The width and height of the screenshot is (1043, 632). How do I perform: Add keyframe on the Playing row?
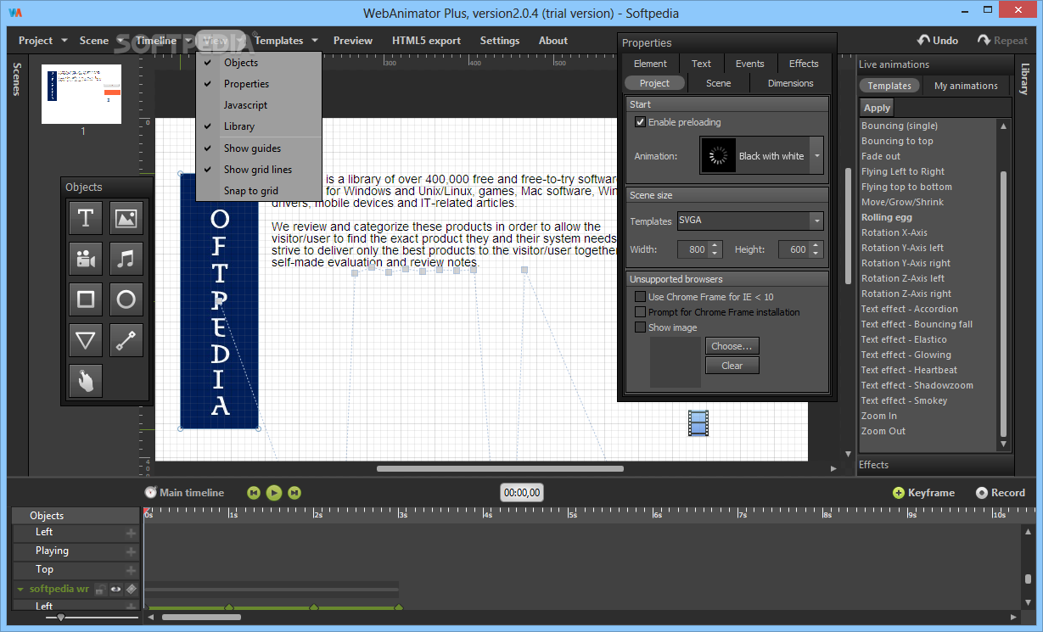click(x=131, y=551)
